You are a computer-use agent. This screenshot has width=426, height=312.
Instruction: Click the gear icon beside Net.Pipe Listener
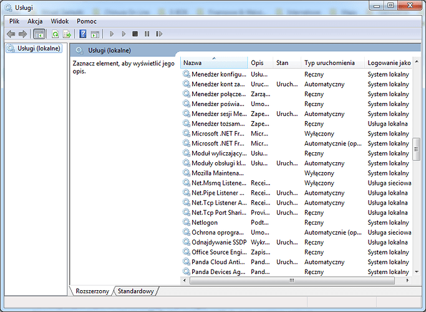(186, 192)
